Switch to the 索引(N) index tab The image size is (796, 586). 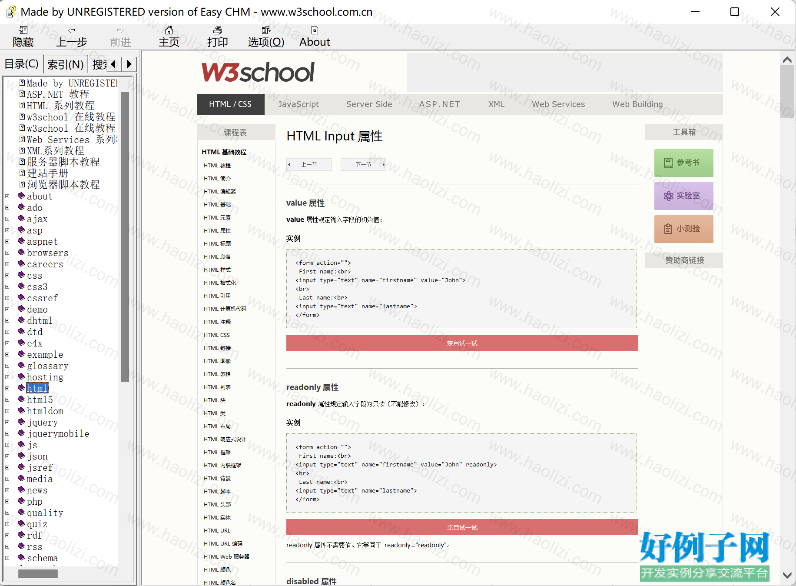tap(65, 64)
